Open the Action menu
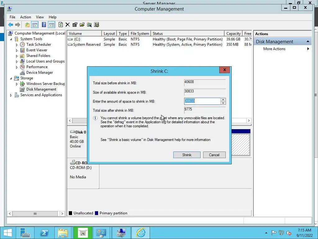This screenshot has height=239, width=318. pos(25,17)
